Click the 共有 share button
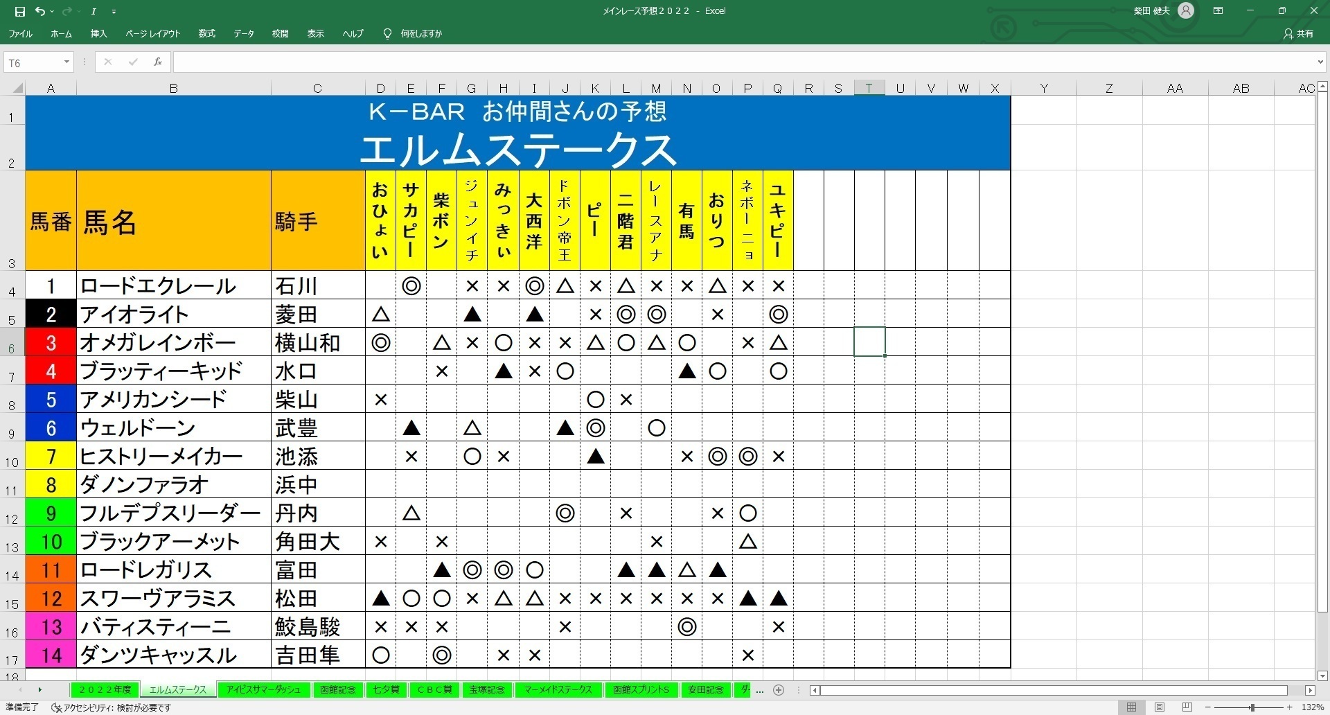 (x=1298, y=33)
